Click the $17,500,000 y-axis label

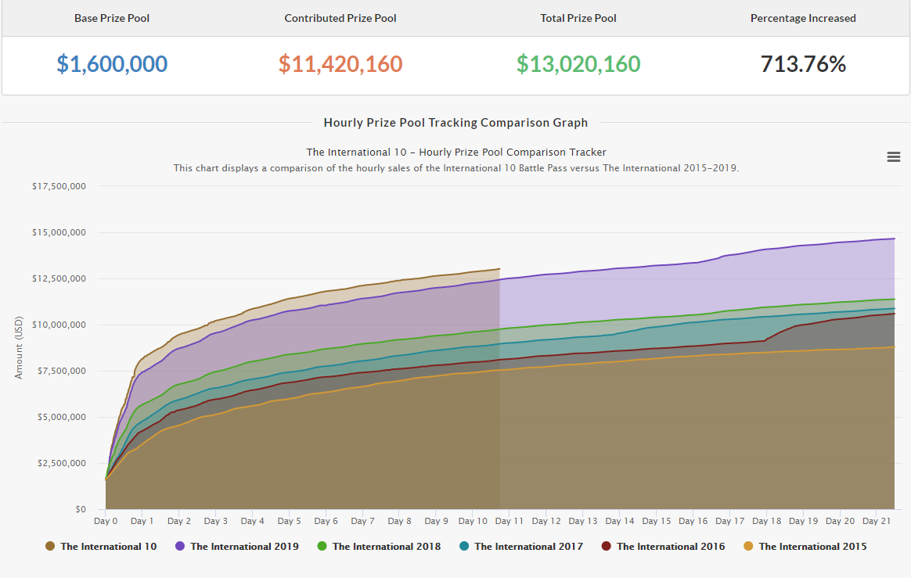pyautogui.click(x=59, y=186)
